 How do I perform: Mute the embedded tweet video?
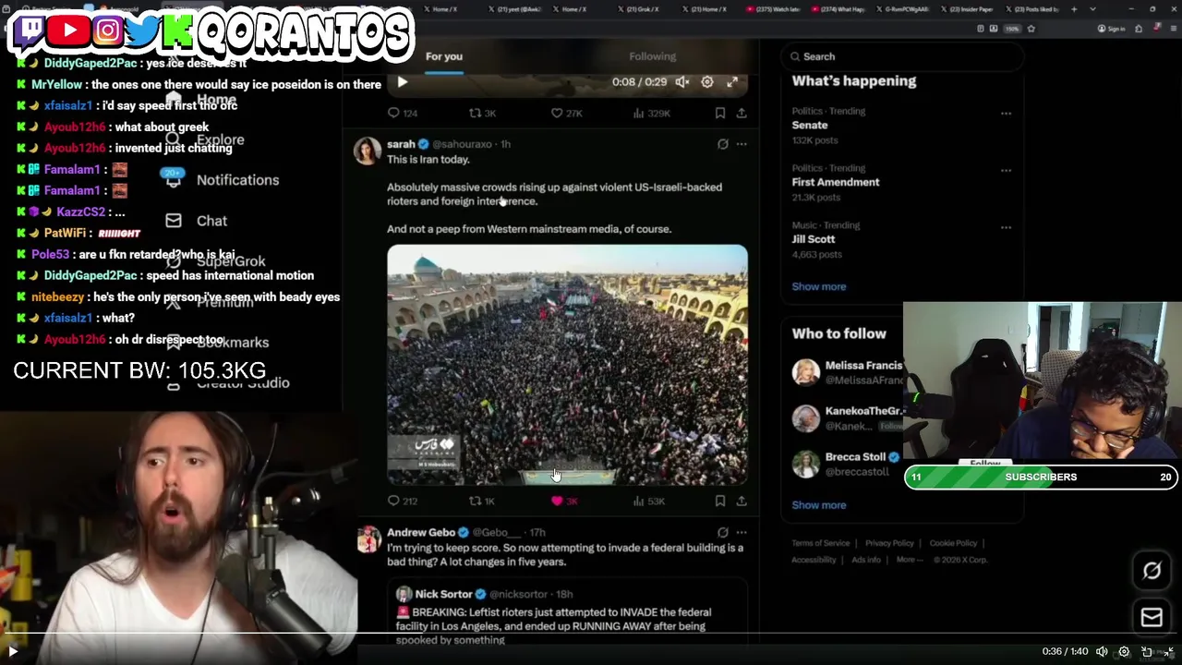tap(681, 82)
